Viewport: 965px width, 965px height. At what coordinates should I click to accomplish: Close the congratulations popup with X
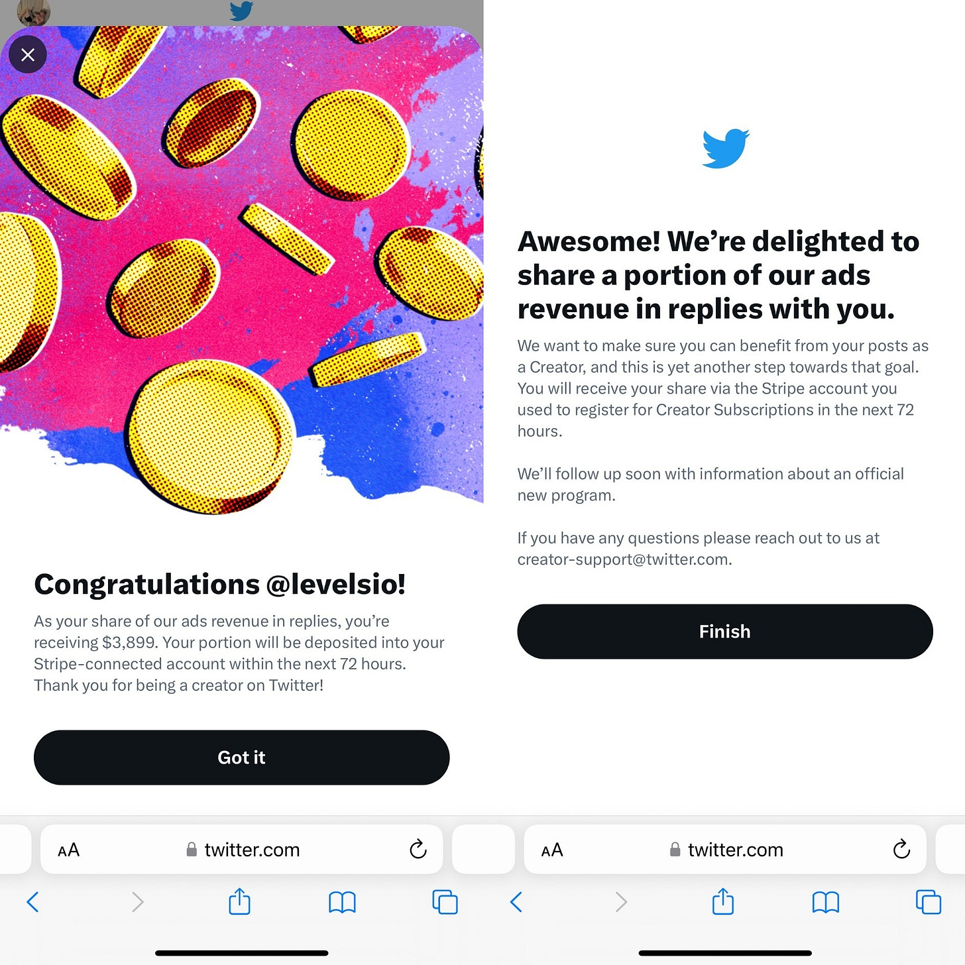tap(28, 54)
